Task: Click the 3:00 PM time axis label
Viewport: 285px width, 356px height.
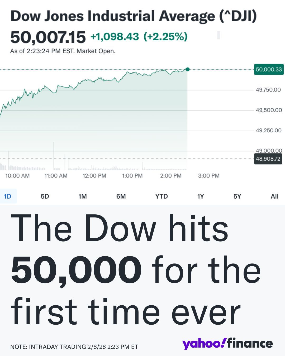Action: [x=209, y=176]
